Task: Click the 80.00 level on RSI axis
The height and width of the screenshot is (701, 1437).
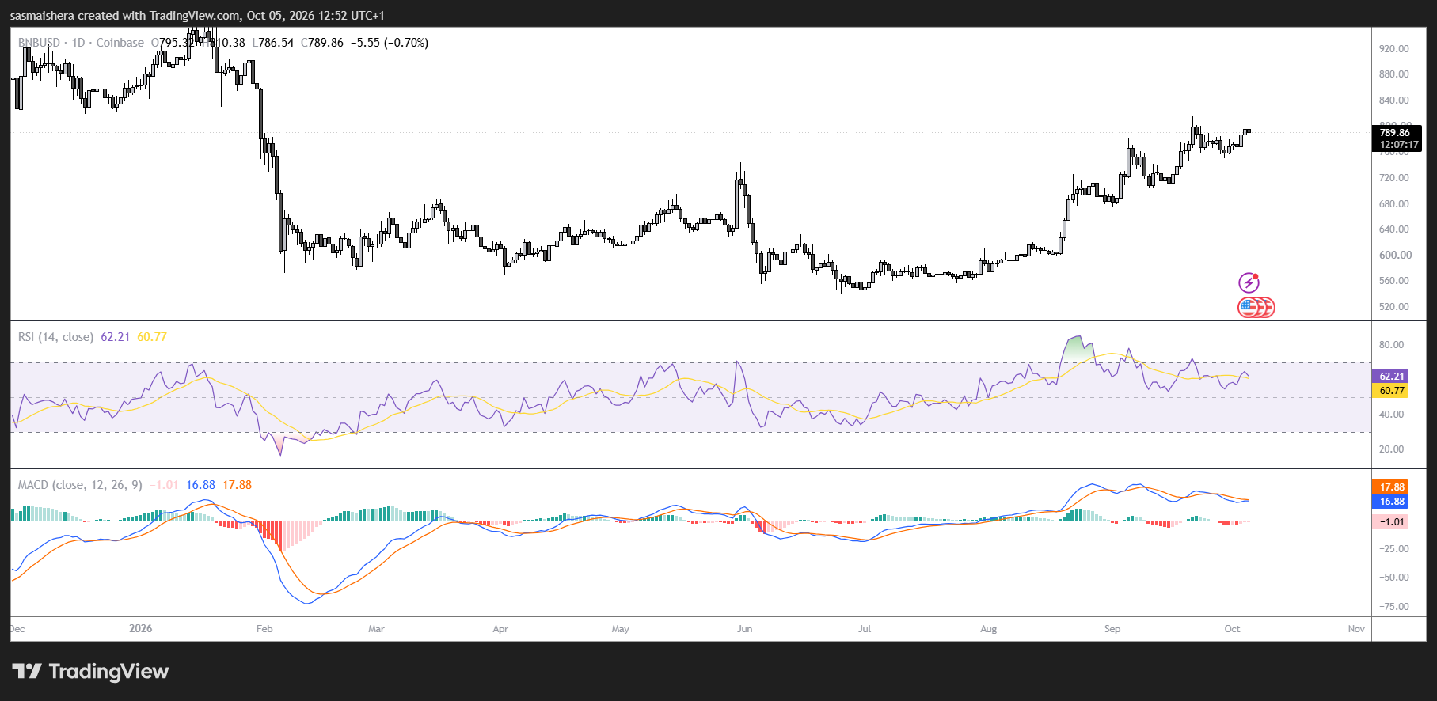Action: click(1391, 345)
